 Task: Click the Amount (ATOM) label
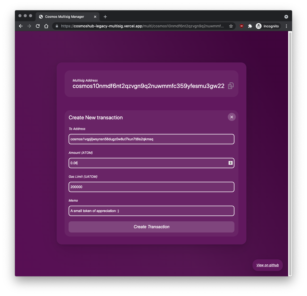click(x=81, y=153)
